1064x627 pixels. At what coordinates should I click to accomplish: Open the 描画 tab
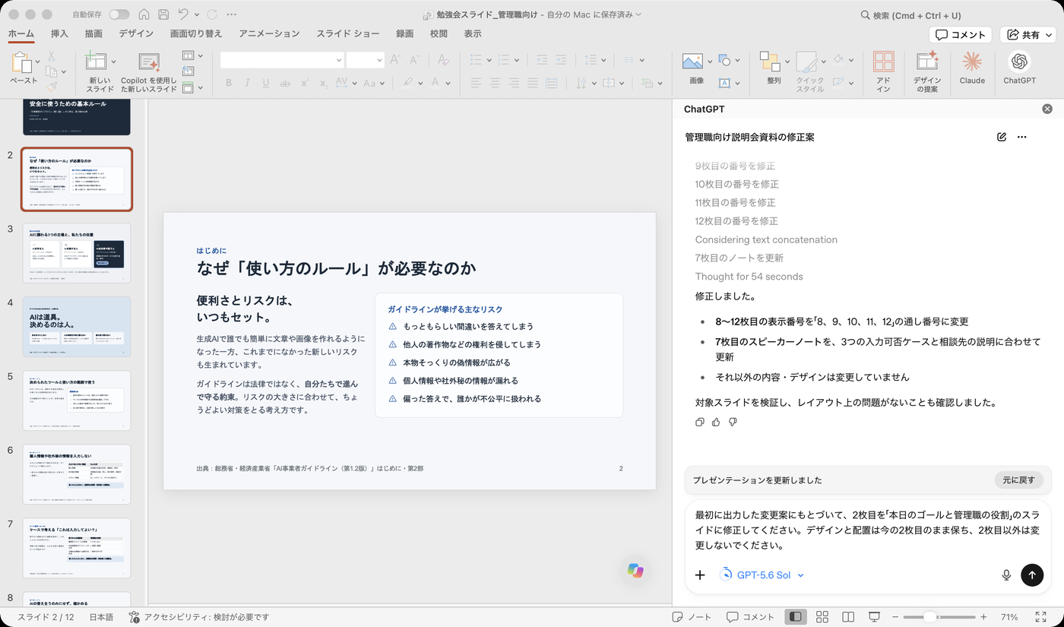(x=93, y=34)
